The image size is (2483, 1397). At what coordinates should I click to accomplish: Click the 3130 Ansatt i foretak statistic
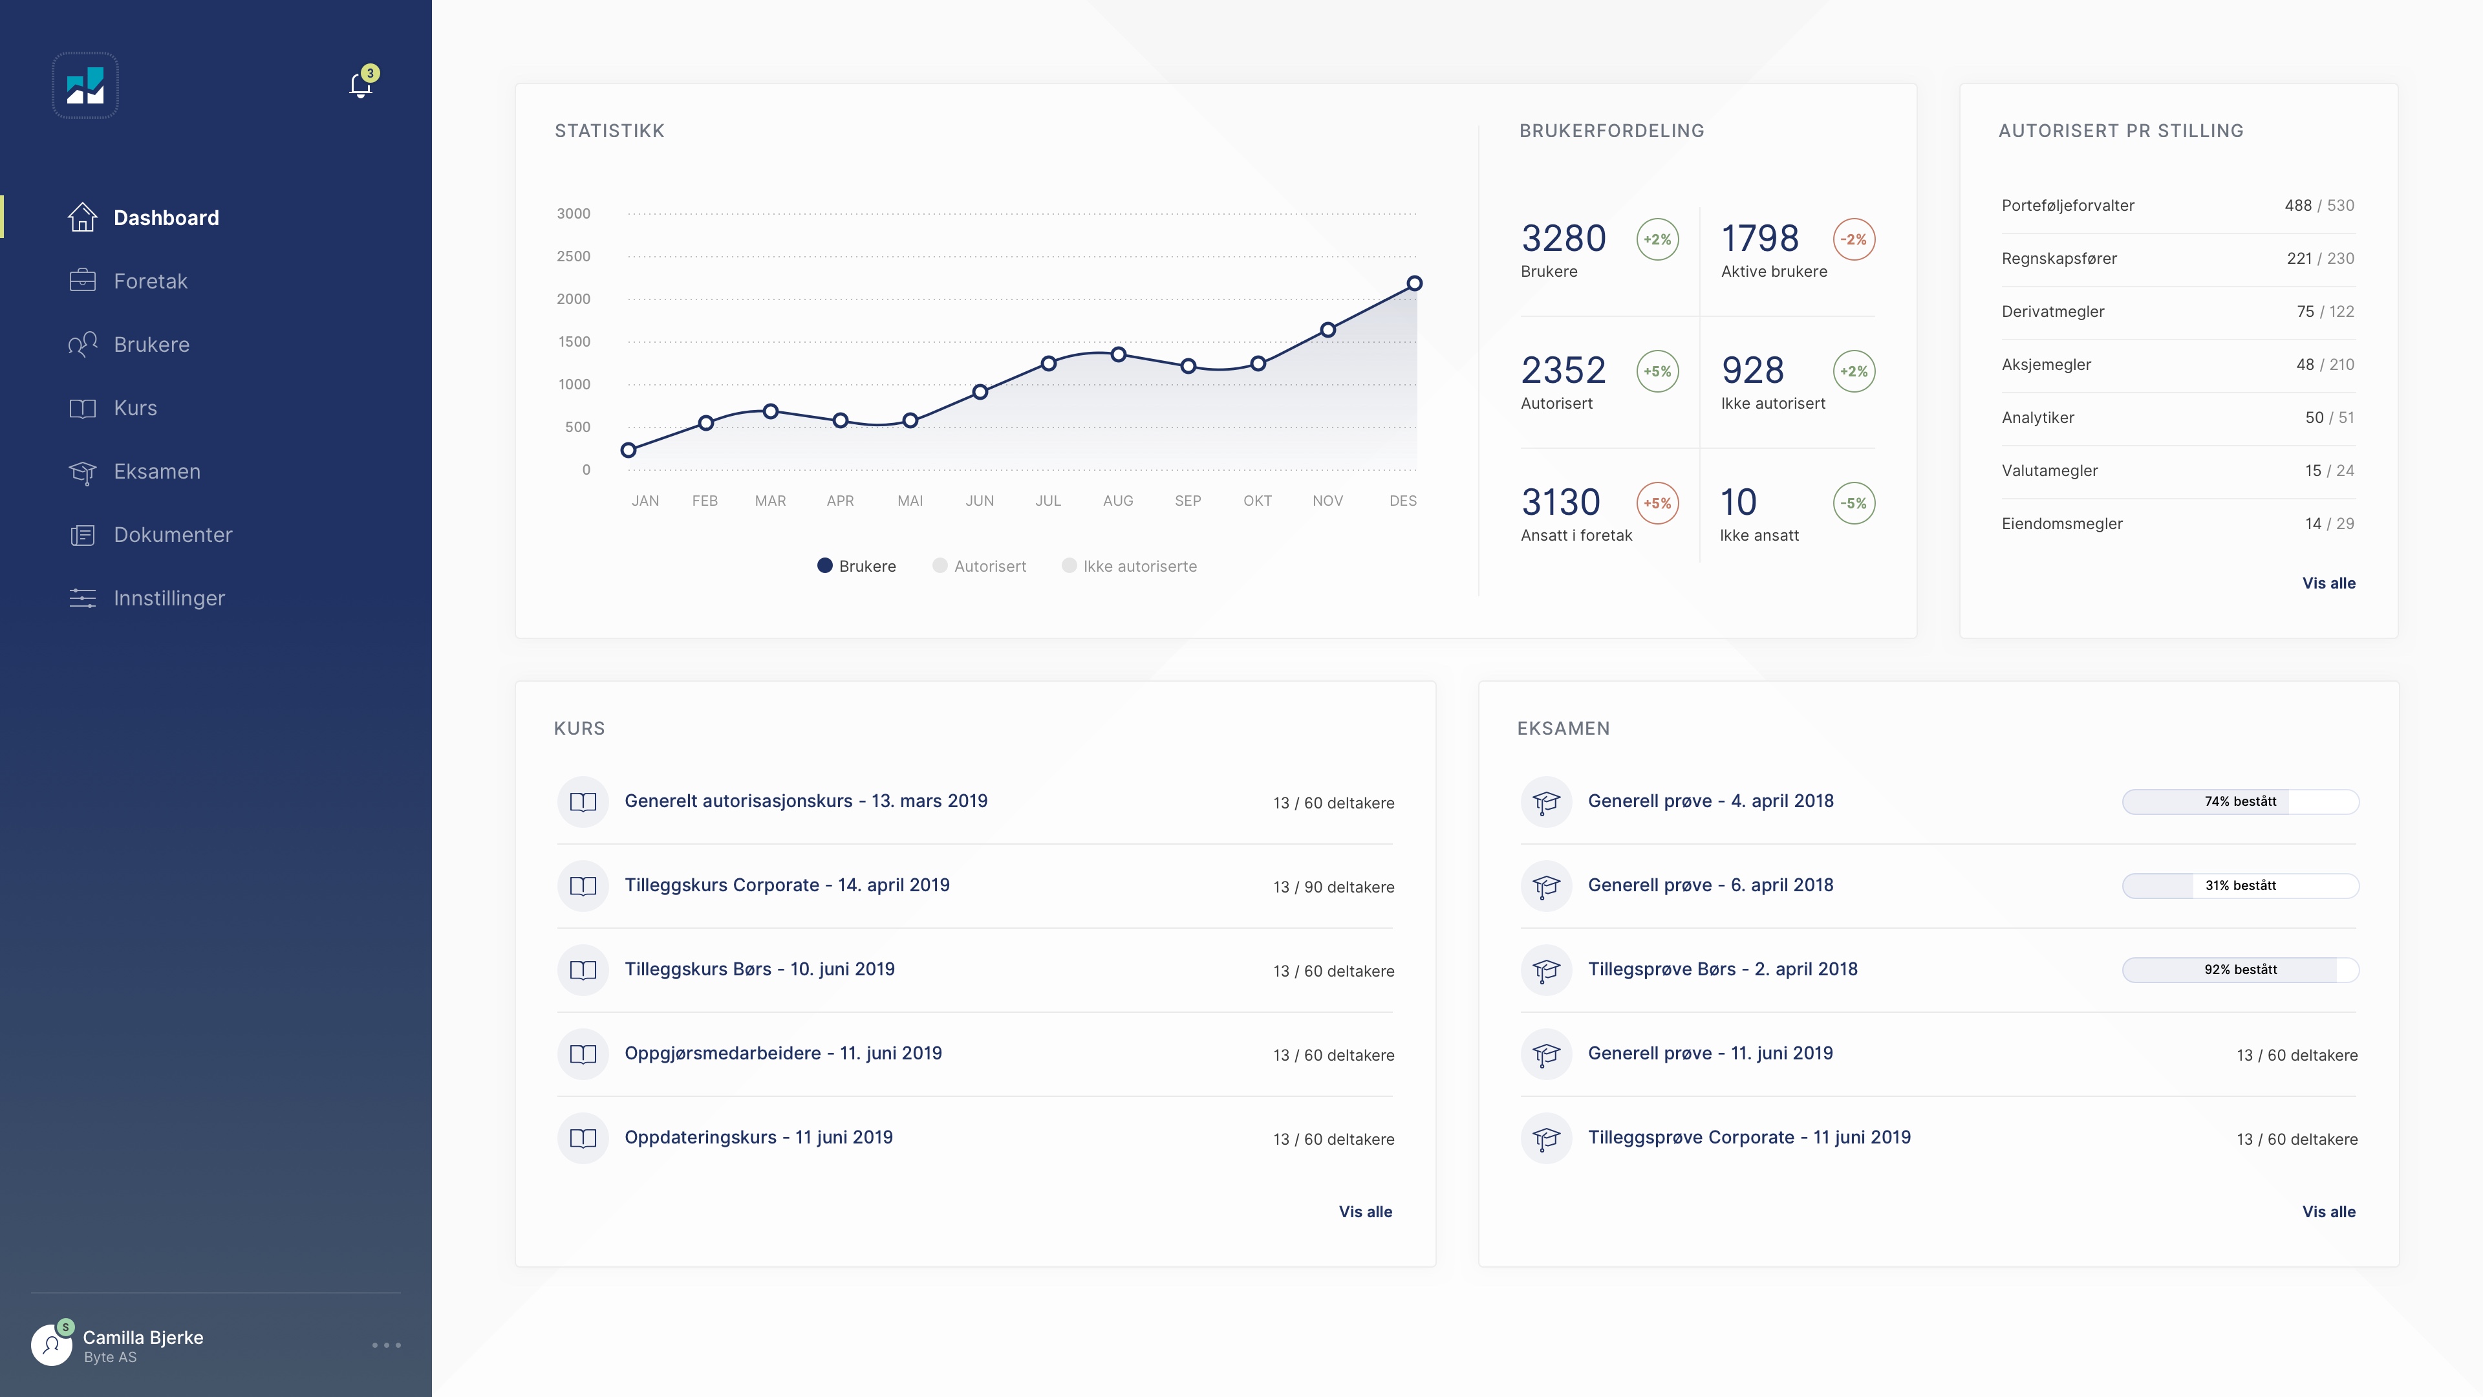pyautogui.click(x=1576, y=514)
